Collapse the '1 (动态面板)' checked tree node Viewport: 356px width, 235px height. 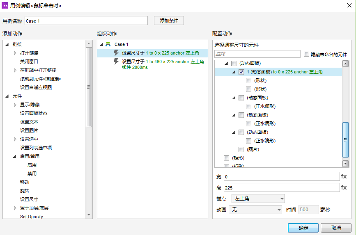point(234,72)
